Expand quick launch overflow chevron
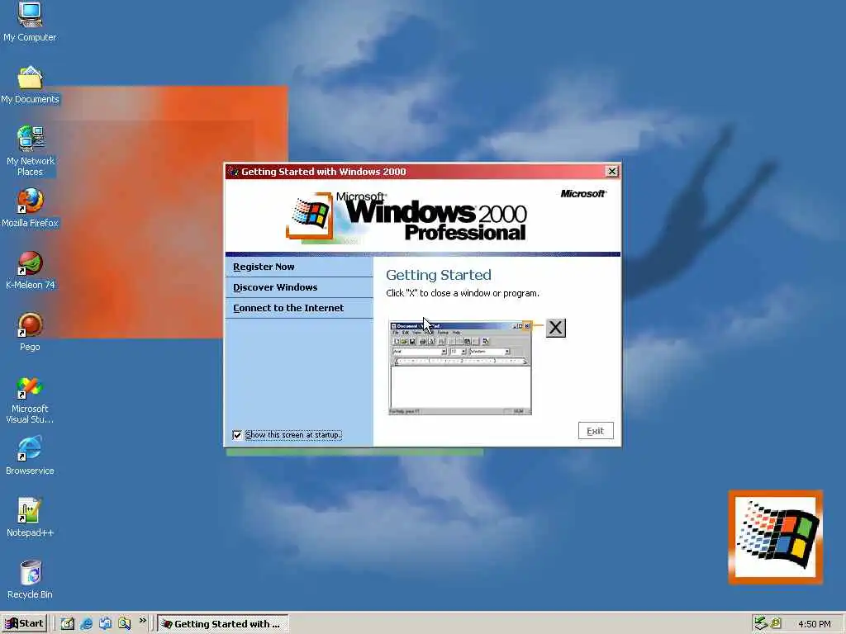The width and height of the screenshot is (846, 634). coord(142,621)
